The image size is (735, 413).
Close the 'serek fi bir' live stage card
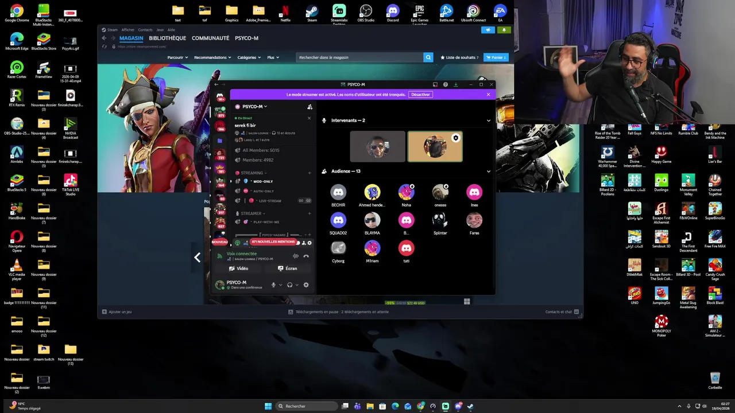[x=309, y=118]
